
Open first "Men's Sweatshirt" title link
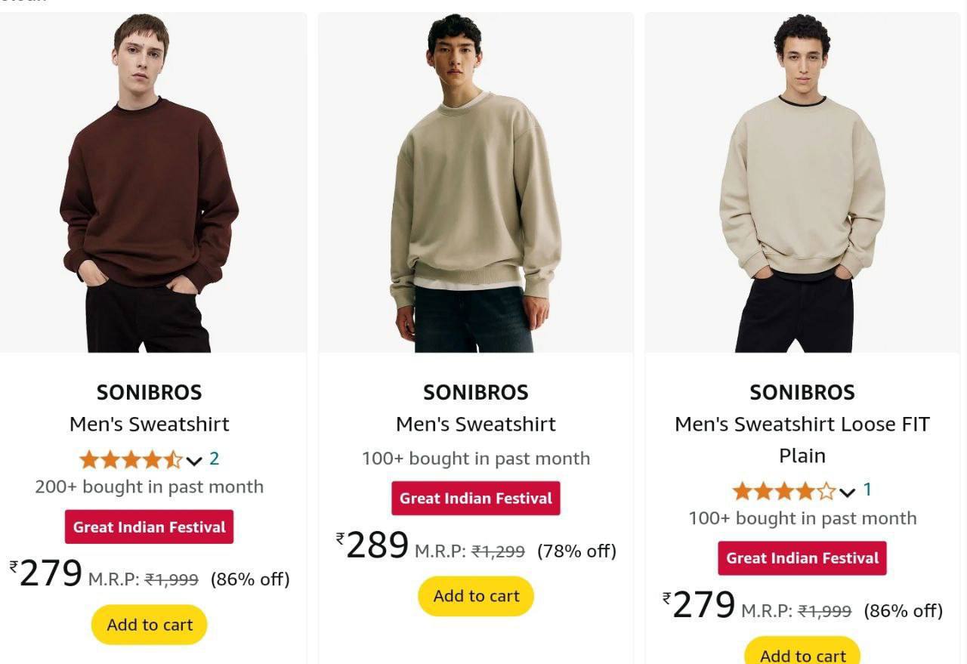[150, 424]
